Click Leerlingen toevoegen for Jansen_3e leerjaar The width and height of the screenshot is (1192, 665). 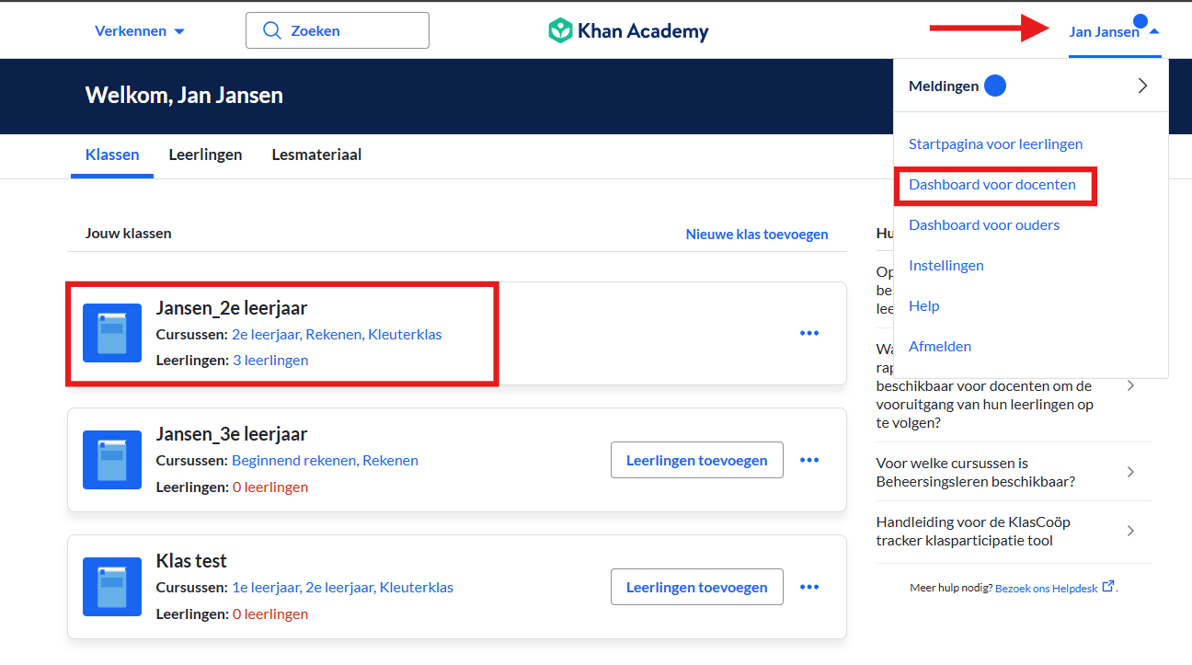click(x=696, y=460)
